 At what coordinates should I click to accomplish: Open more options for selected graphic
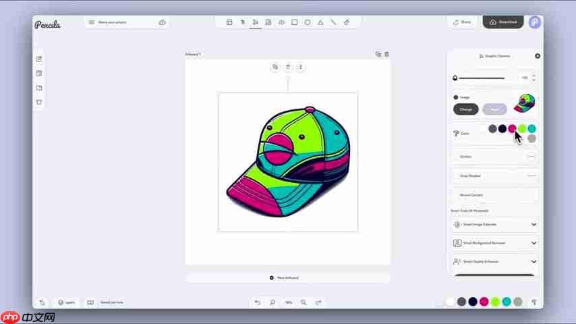pyautogui.click(x=301, y=67)
